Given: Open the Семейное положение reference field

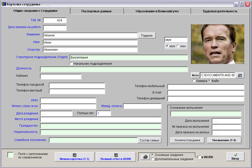Looking at the screenshot, I should click(93, 140).
